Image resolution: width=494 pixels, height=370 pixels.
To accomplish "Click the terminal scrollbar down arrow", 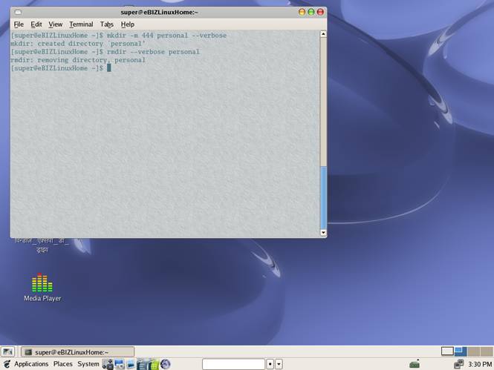I will (323, 233).
